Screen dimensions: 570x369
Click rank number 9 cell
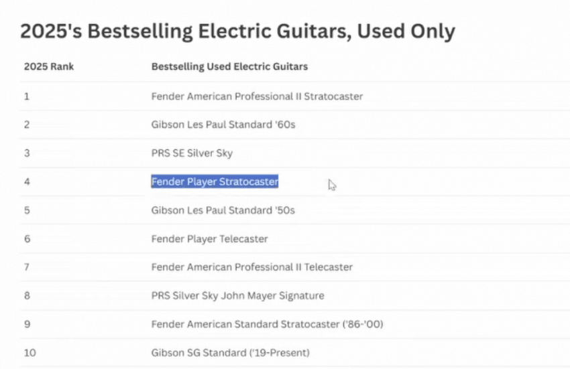[27, 324]
